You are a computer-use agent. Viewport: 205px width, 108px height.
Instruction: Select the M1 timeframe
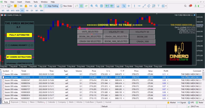(3, 11)
